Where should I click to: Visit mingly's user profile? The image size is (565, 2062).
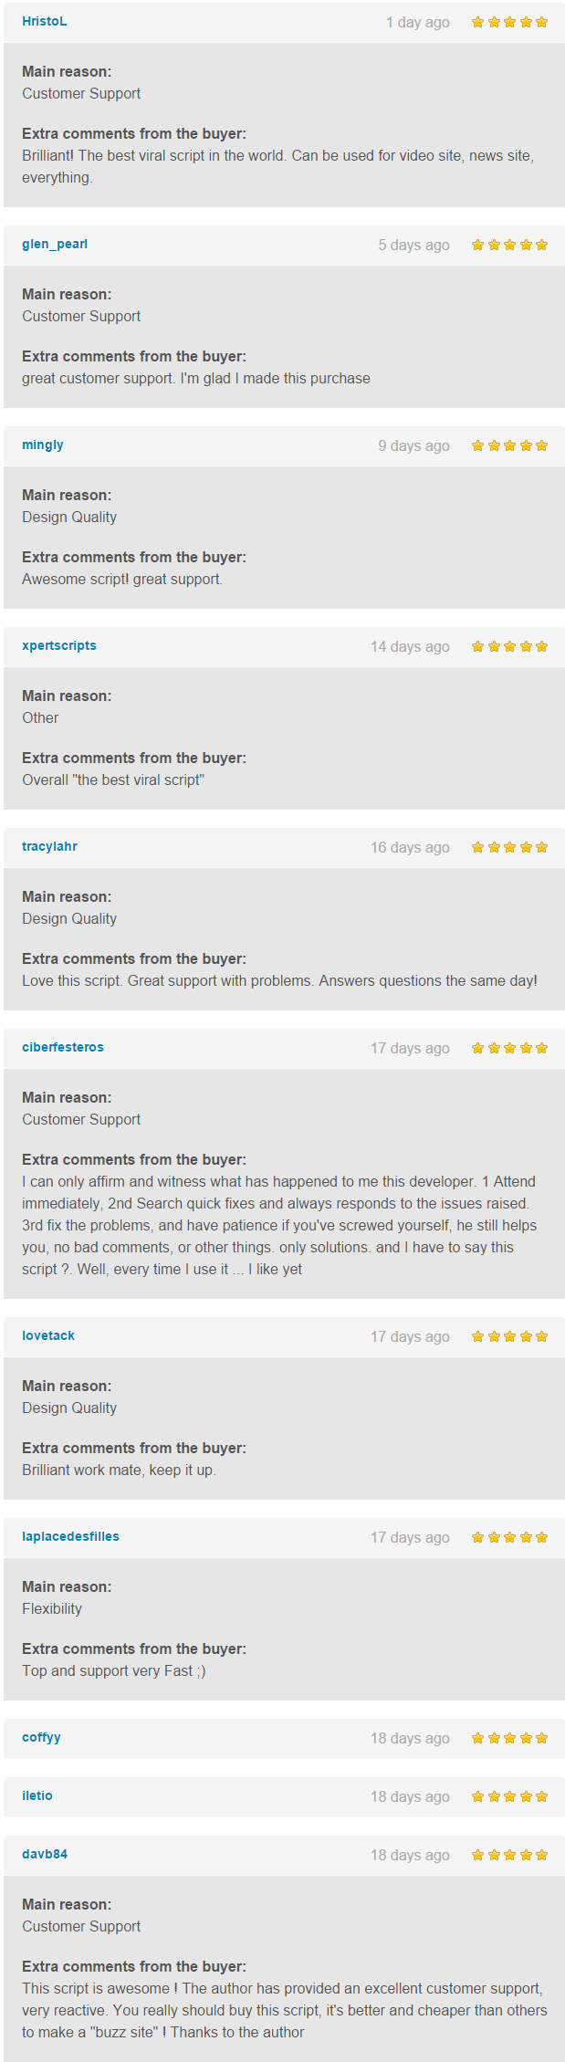pos(43,445)
